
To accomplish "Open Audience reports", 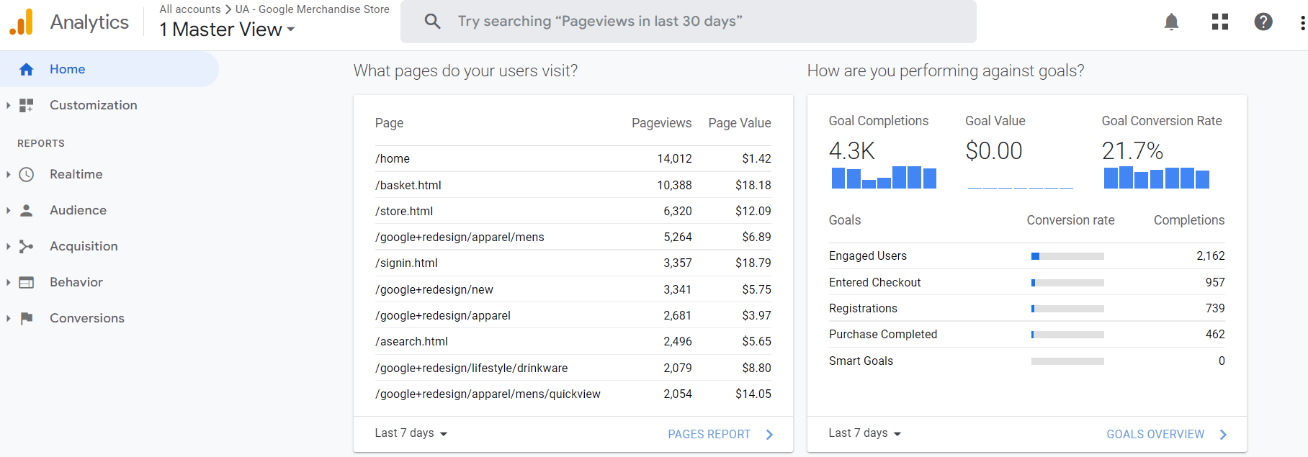I will [78, 210].
